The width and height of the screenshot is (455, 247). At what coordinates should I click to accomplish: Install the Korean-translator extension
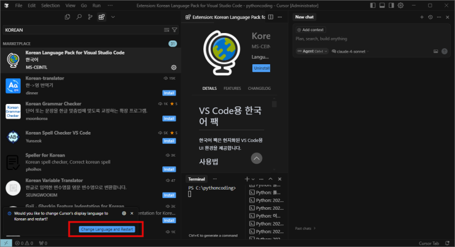tap(169, 93)
